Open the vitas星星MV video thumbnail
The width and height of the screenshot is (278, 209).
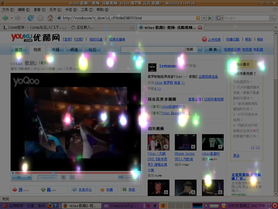click(213, 142)
